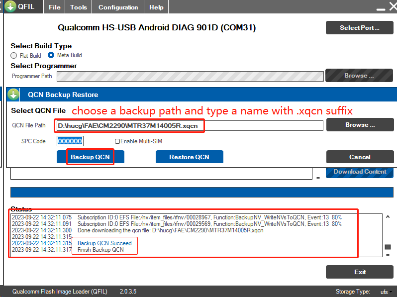
Task: Open the Tools menu
Action: (79, 7)
